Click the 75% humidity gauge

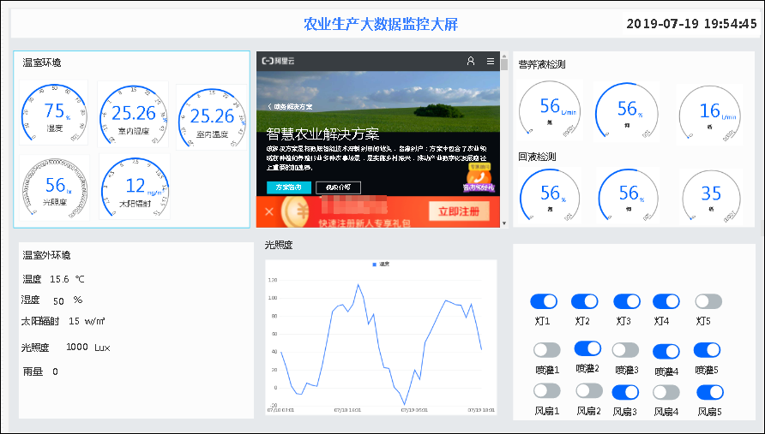pyautogui.click(x=54, y=112)
